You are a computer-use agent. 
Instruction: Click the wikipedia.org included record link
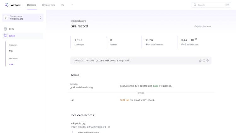(78, 124)
